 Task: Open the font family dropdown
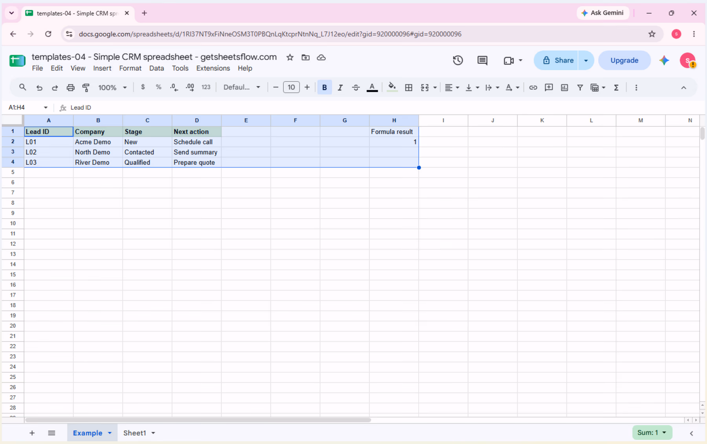242,87
